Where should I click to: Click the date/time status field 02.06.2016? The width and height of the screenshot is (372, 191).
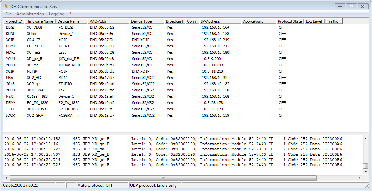coord(29,185)
